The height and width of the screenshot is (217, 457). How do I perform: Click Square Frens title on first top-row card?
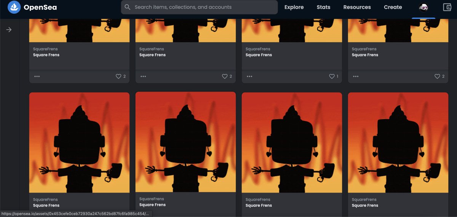point(46,55)
